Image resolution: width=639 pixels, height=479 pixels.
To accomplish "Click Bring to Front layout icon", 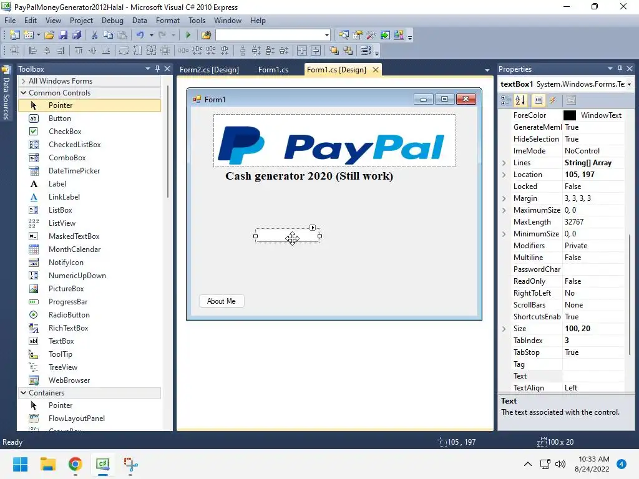I will (x=334, y=51).
